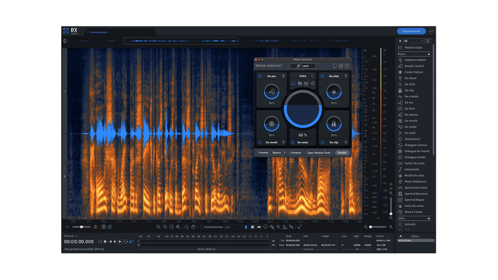This screenshot has width=498, height=280.
Task: Open the Gain processing dropdown
Action: 232,227
